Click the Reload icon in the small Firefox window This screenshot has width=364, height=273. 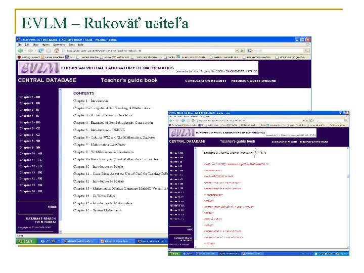(183, 121)
